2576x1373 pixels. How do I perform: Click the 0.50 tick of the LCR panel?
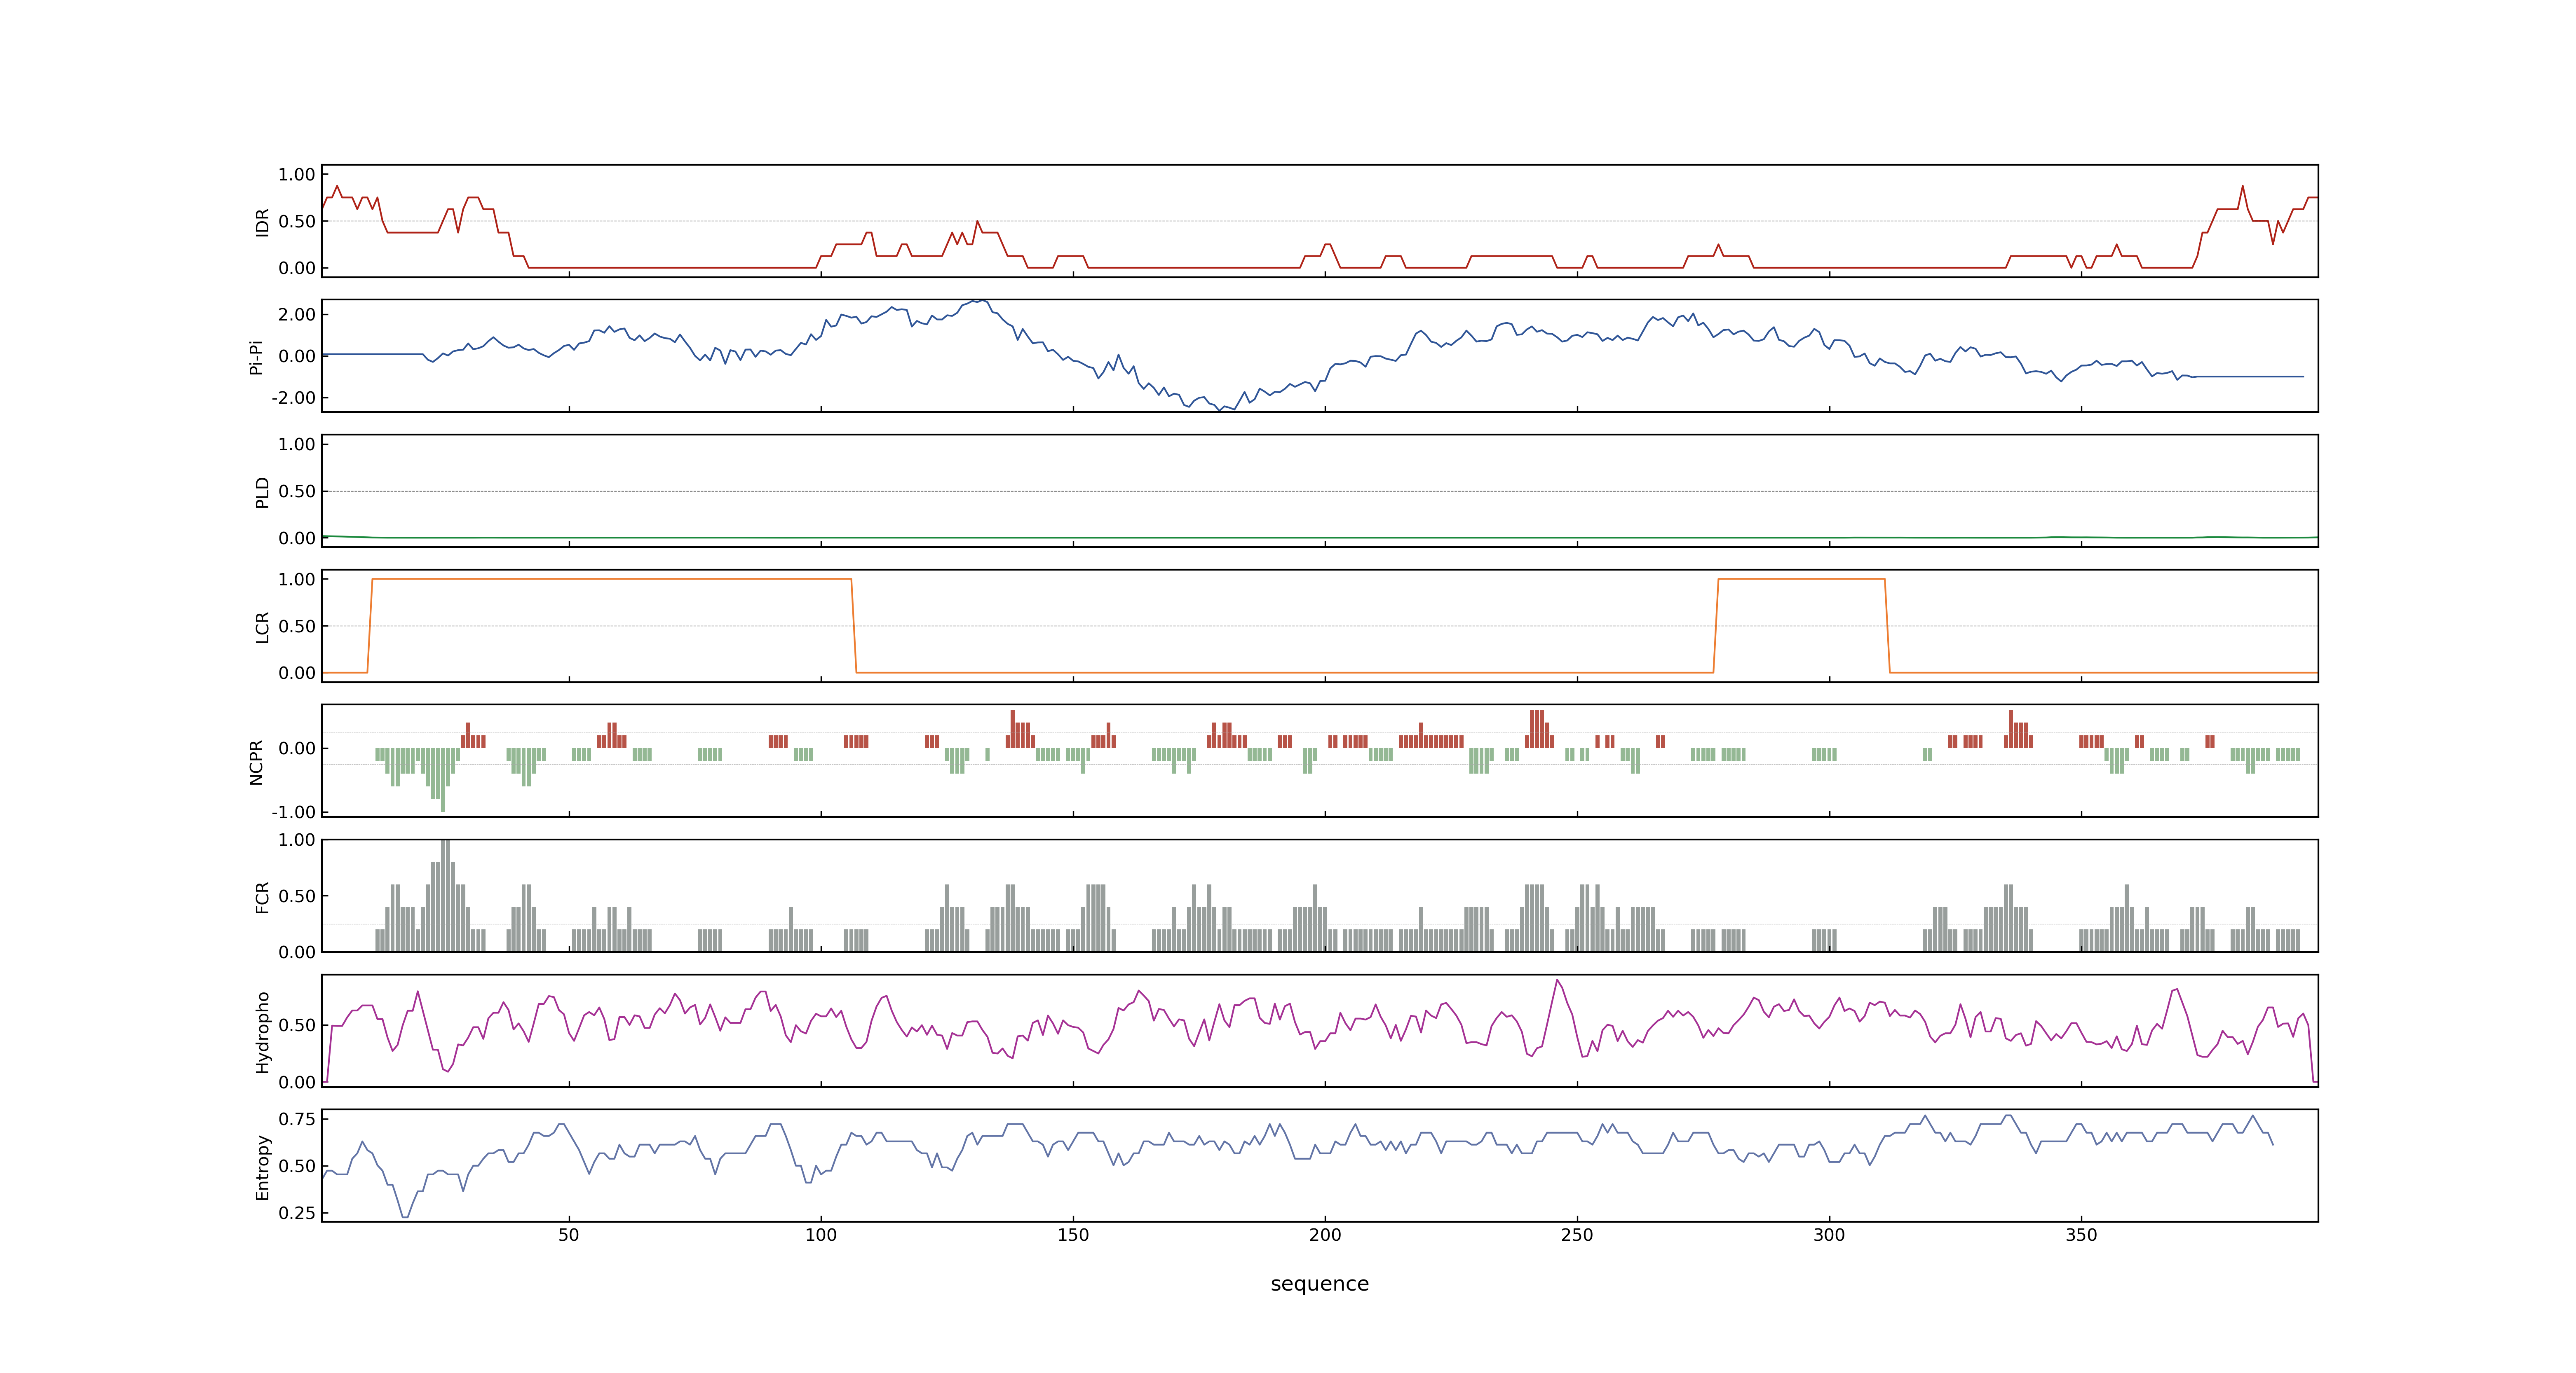coord(297,627)
